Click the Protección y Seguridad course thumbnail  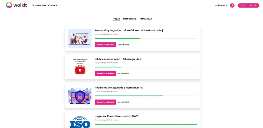80,38
